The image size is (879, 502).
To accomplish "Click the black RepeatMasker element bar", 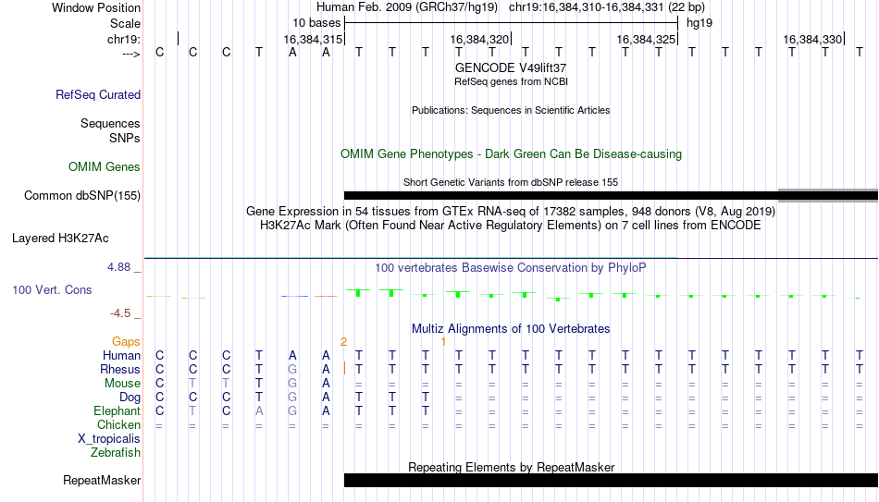I will 611,480.
